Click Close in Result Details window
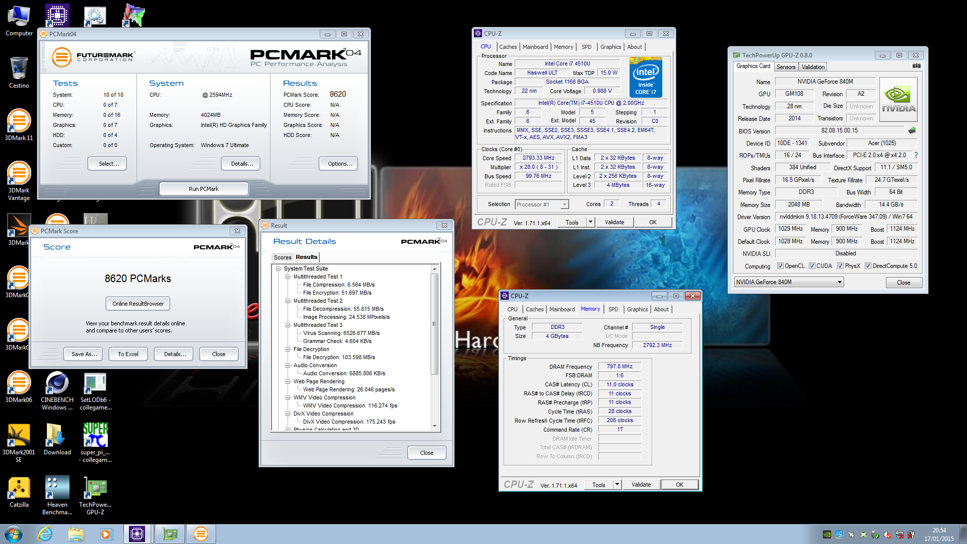The width and height of the screenshot is (967, 544). click(427, 453)
